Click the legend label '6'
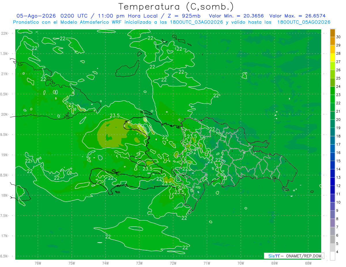 click(x=337, y=235)
